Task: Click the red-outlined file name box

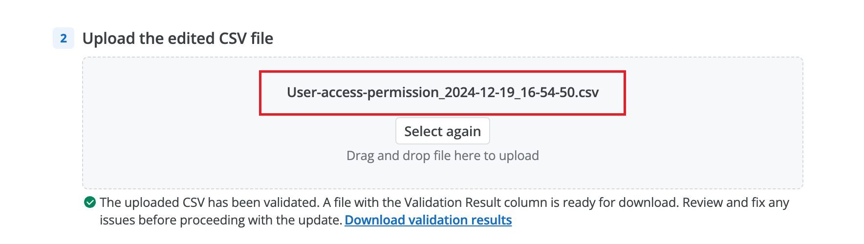Action: pos(443,93)
